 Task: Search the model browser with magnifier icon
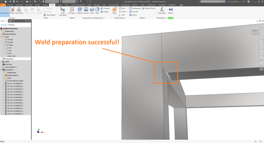[x=26, y=21]
